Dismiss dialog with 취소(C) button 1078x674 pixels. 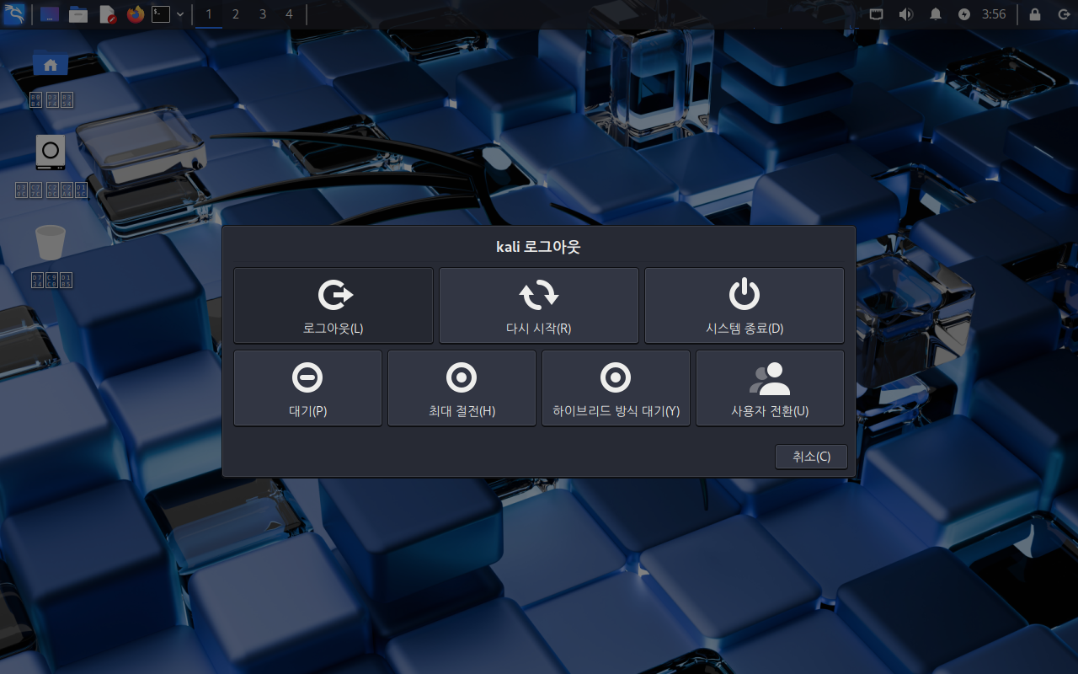click(x=811, y=457)
